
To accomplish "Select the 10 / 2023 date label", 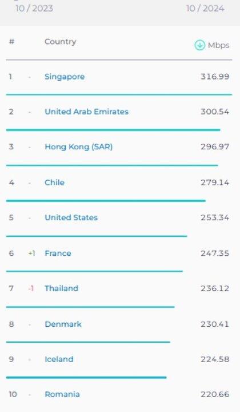I will click(34, 8).
